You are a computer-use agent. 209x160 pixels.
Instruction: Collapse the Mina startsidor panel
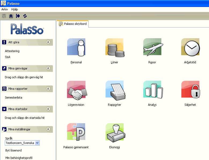click(48, 109)
